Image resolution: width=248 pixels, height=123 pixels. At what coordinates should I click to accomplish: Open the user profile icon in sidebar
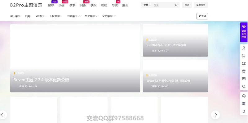244,48
